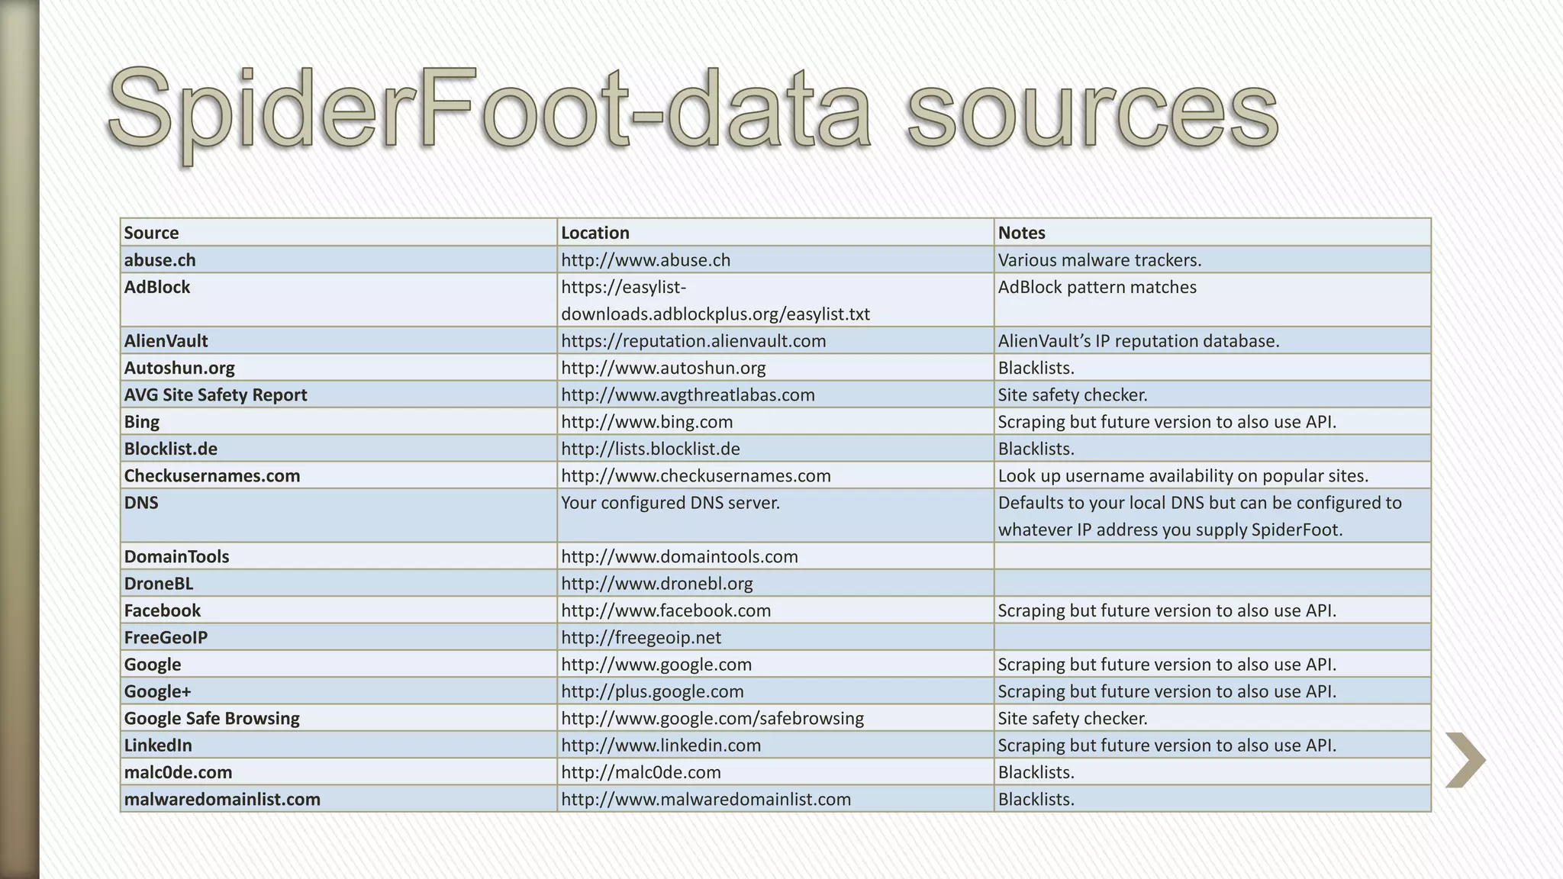The height and width of the screenshot is (879, 1563).
Task: Select the Notes column header
Action: (1021, 233)
